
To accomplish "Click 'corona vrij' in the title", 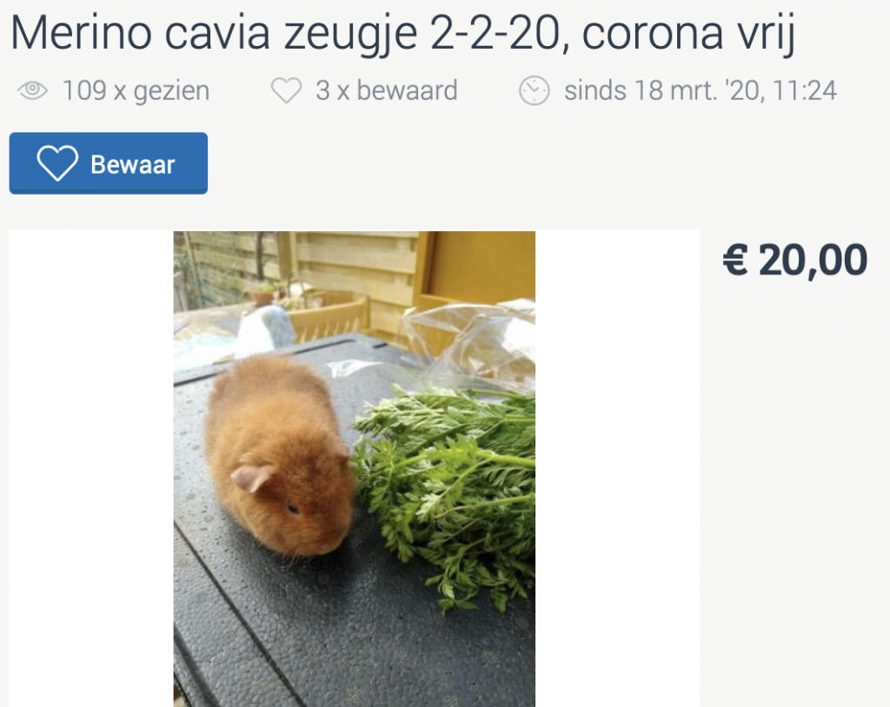I will (x=688, y=34).
